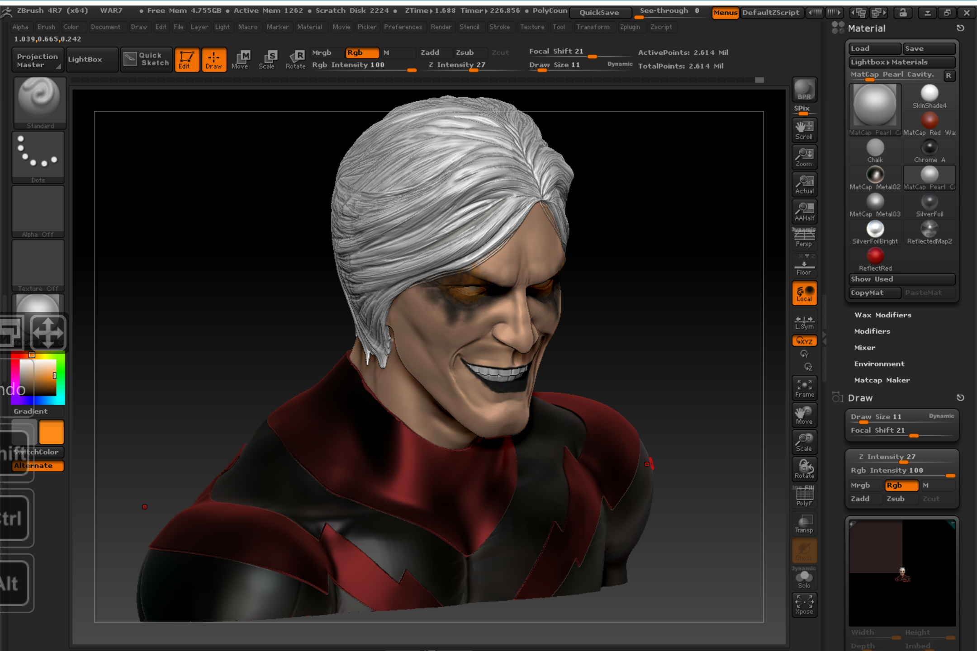Screen dimensions: 977x651
Task: Open the Preferences menu
Action: [x=403, y=27]
